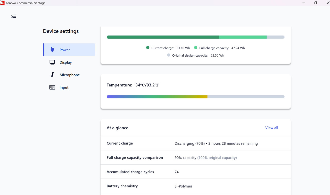Image resolution: width=330 pixels, height=195 pixels.
Task: Select the Current charge row label
Action: click(120, 143)
